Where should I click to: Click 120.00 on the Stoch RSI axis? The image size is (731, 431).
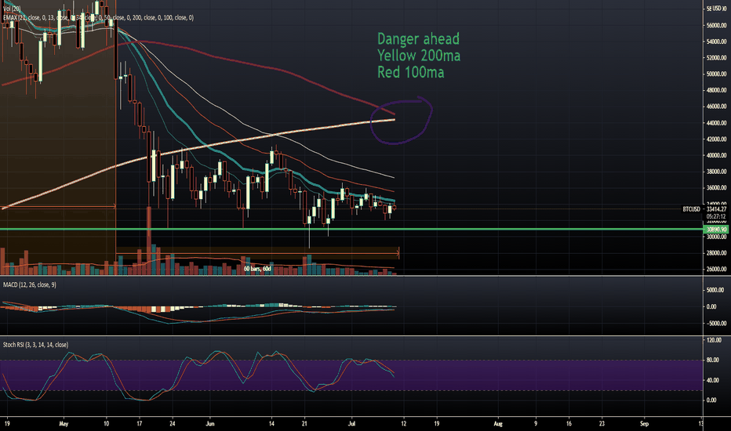[713, 340]
